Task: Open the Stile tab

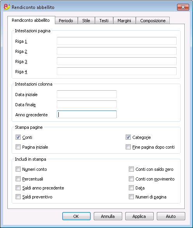Action: 86,21
